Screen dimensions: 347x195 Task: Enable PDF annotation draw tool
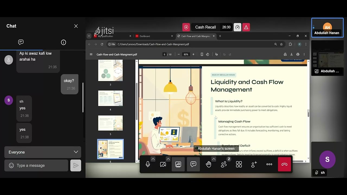coord(216,54)
